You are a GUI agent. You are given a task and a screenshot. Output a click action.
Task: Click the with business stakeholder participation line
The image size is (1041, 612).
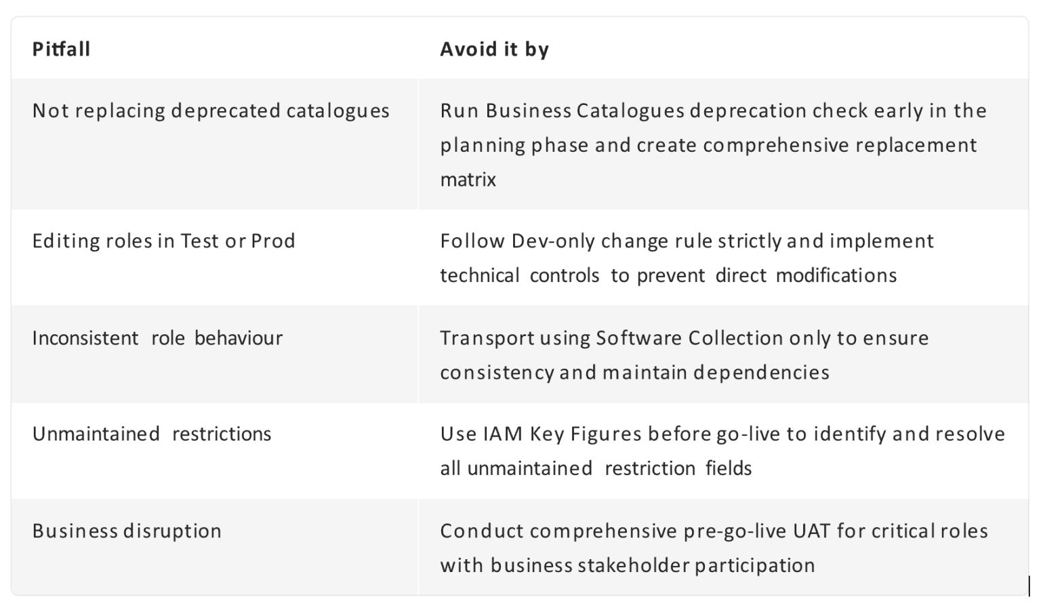(628, 565)
